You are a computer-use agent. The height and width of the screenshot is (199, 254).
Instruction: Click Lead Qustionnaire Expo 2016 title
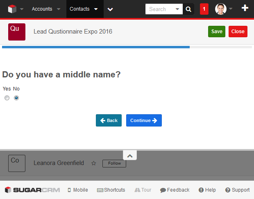tap(73, 32)
